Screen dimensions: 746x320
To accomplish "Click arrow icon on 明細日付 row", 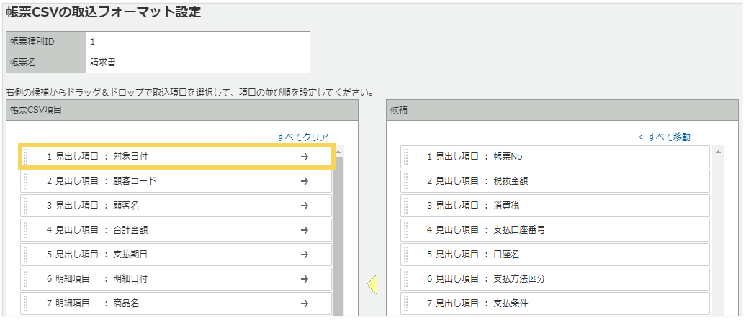I will pyautogui.click(x=304, y=279).
